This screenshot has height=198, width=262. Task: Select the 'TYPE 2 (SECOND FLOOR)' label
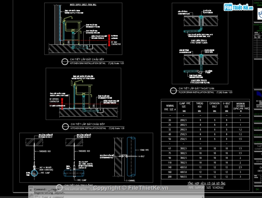[x=200, y=82]
